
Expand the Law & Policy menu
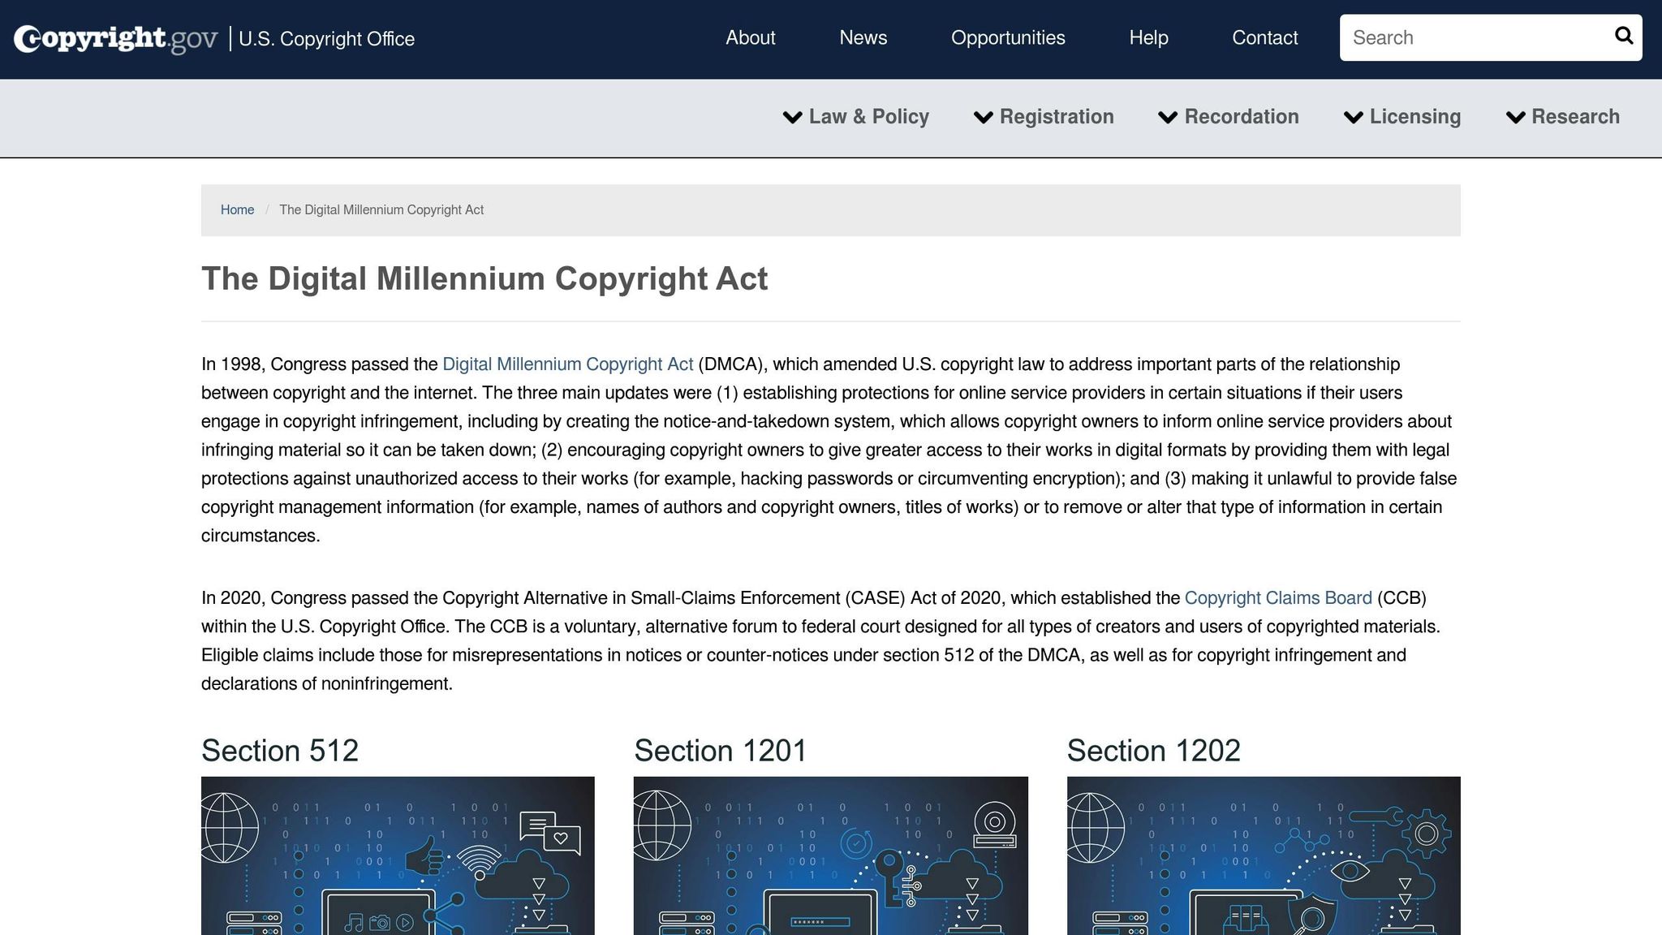tap(868, 117)
